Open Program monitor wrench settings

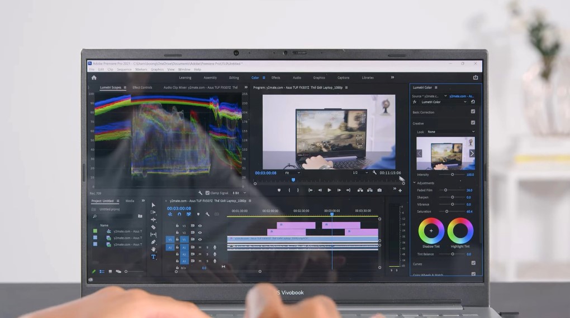click(x=374, y=173)
